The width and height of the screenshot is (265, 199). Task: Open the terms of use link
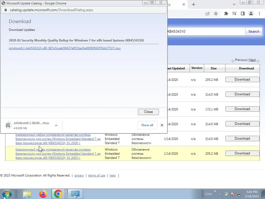point(97,175)
